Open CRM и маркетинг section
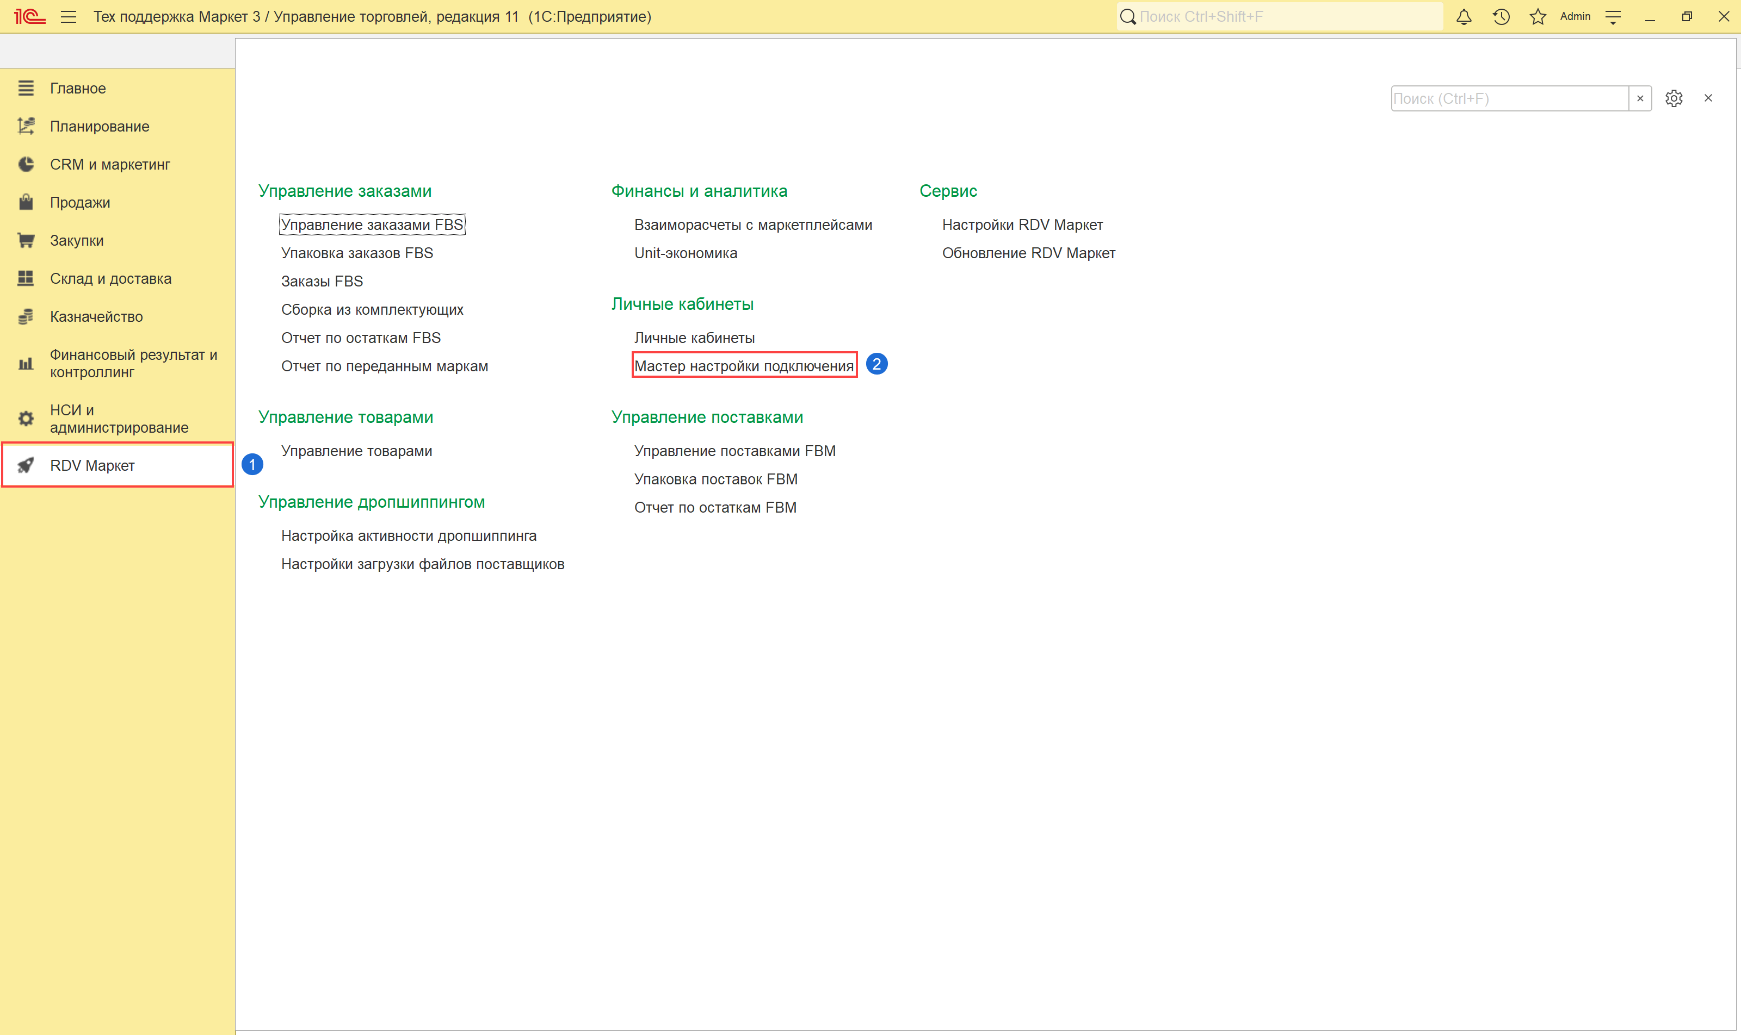The width and height of the screenshot is (1741, 1035). tap(109, 165)
